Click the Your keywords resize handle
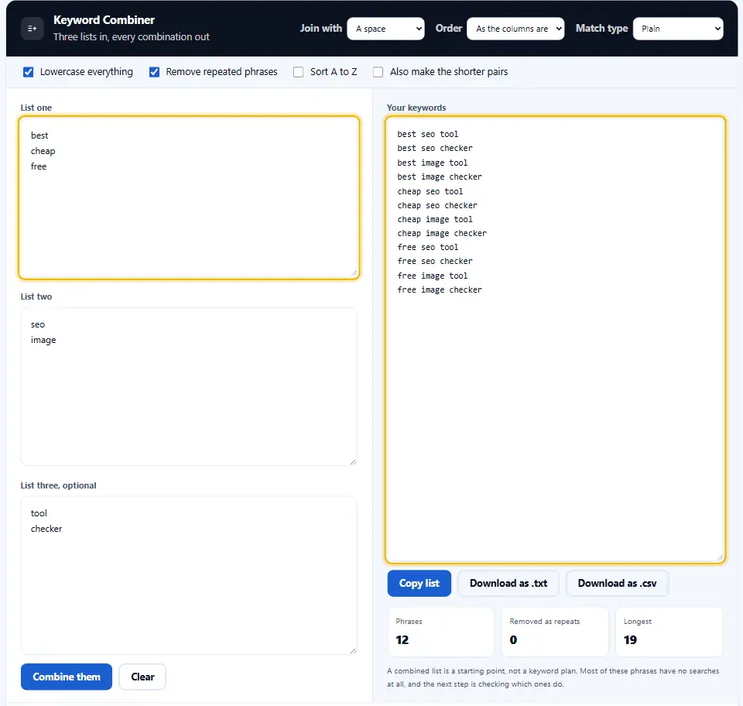743x706 pixels. tap(719, 557)
